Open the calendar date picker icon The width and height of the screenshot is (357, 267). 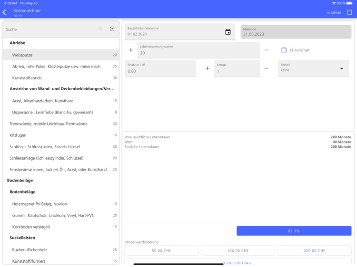(228, 32)
